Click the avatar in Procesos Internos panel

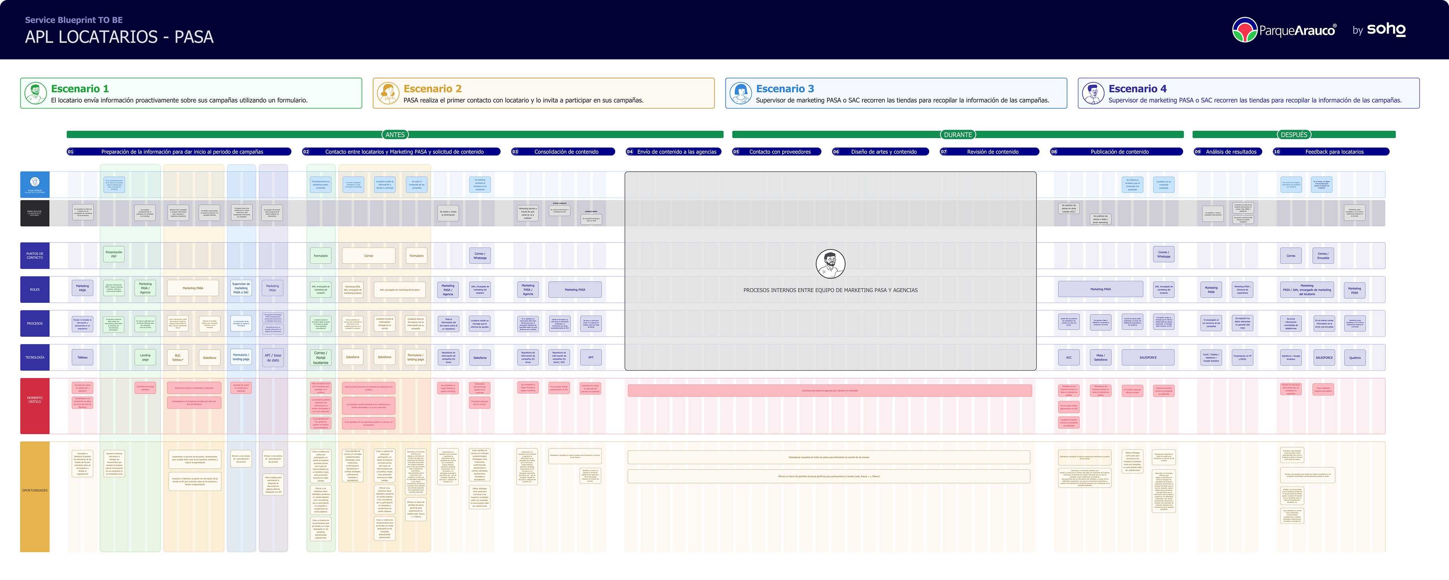[x=830, y=264]
